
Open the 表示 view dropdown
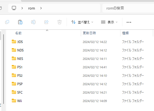click(x=109, y=22)
